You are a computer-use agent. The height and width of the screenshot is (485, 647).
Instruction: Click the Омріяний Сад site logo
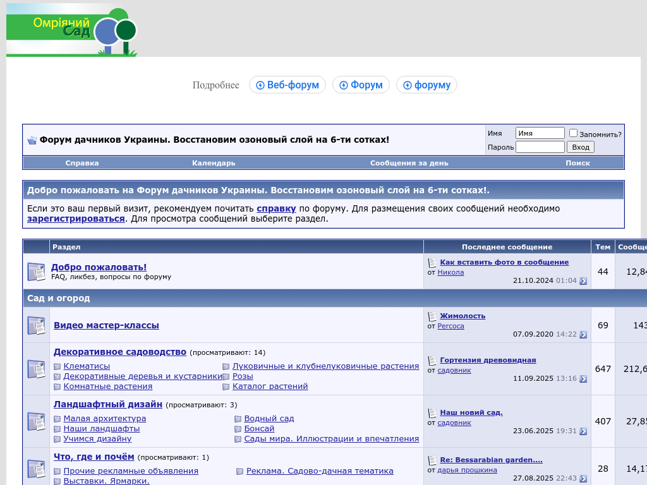point(71,30)
